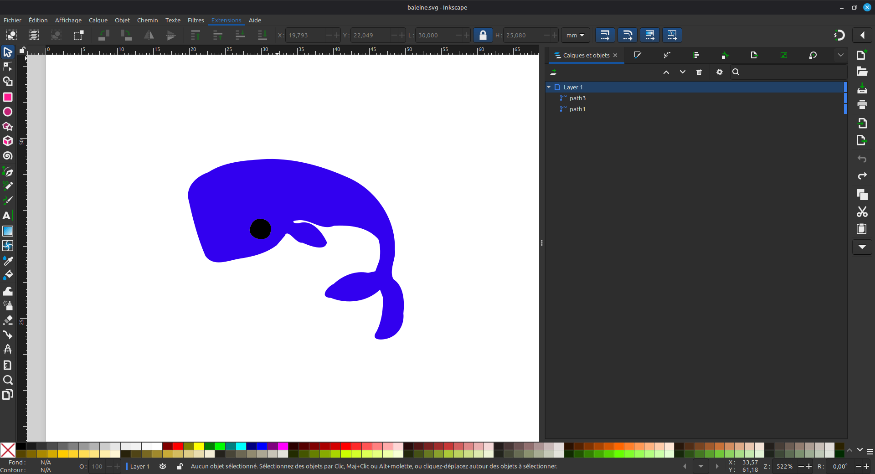Activate the Zoom tool
875x474 pixels.
pyautogui.click(x=7, y=380)
